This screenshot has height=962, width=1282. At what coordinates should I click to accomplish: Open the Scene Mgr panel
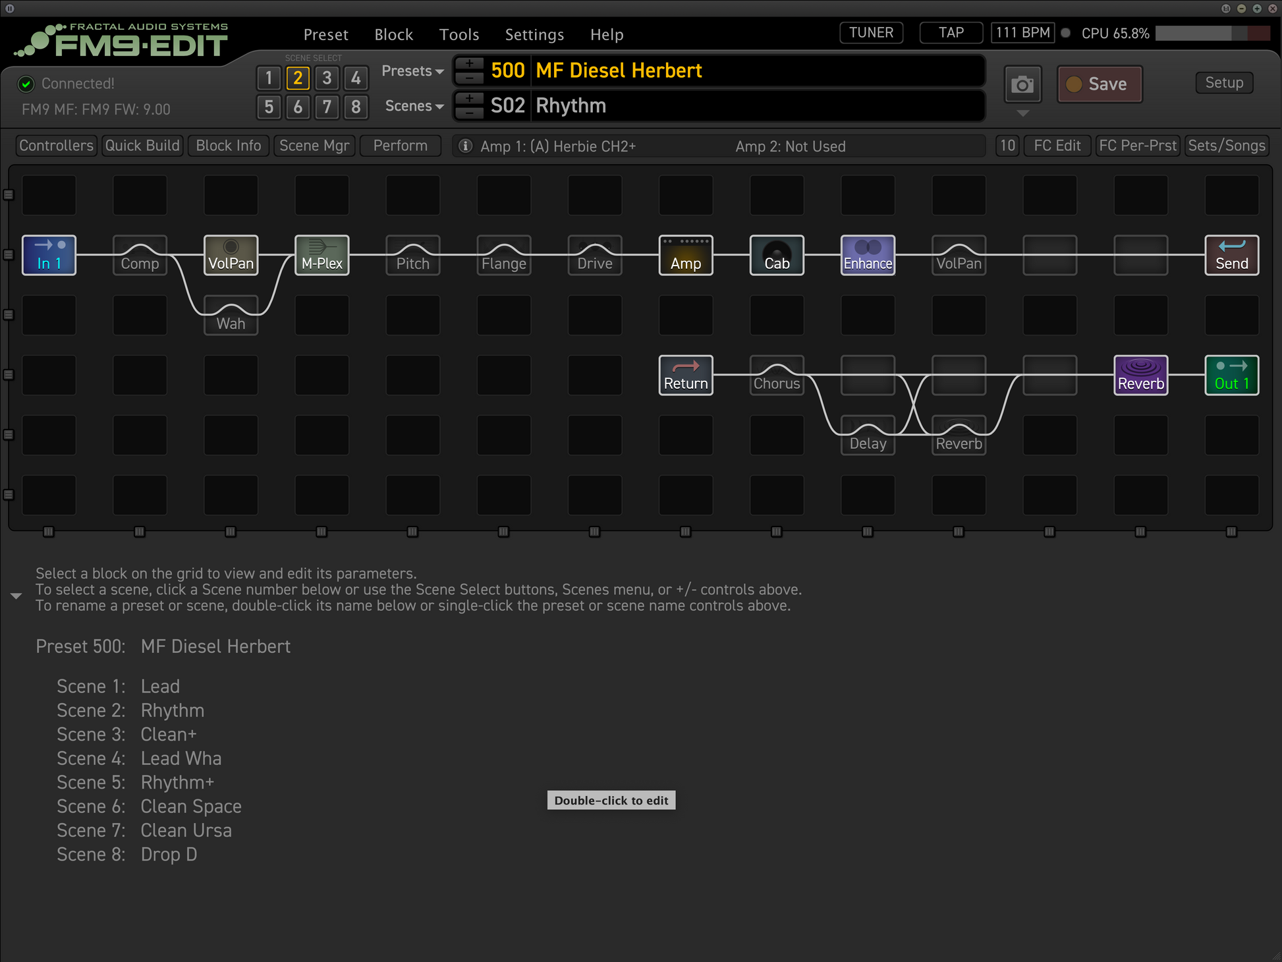(x=314, y=146)
